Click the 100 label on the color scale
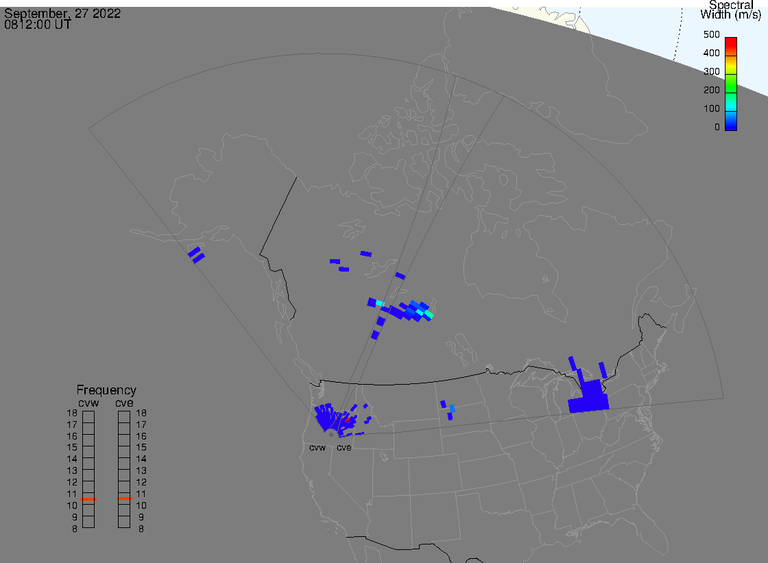The width and height of the screenshot is (768, 563). click(x=711, y=109)
